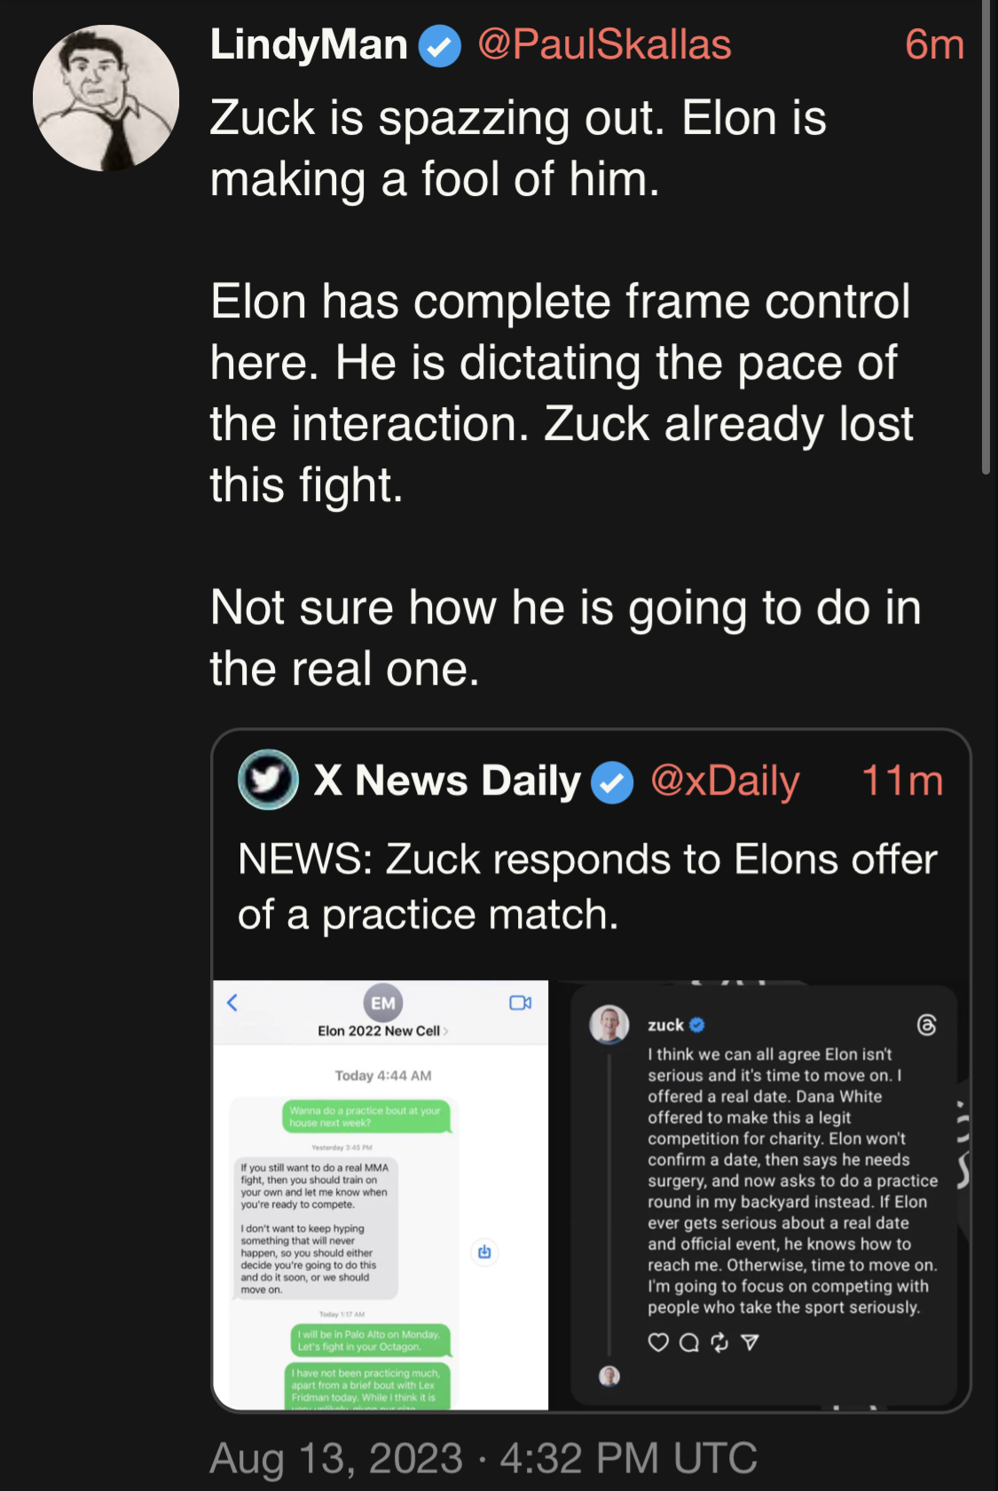This screenshot has height=1491, width=998.
Task: Tap the blue back chevron in iMessage screenshot
Action: 232,1002
